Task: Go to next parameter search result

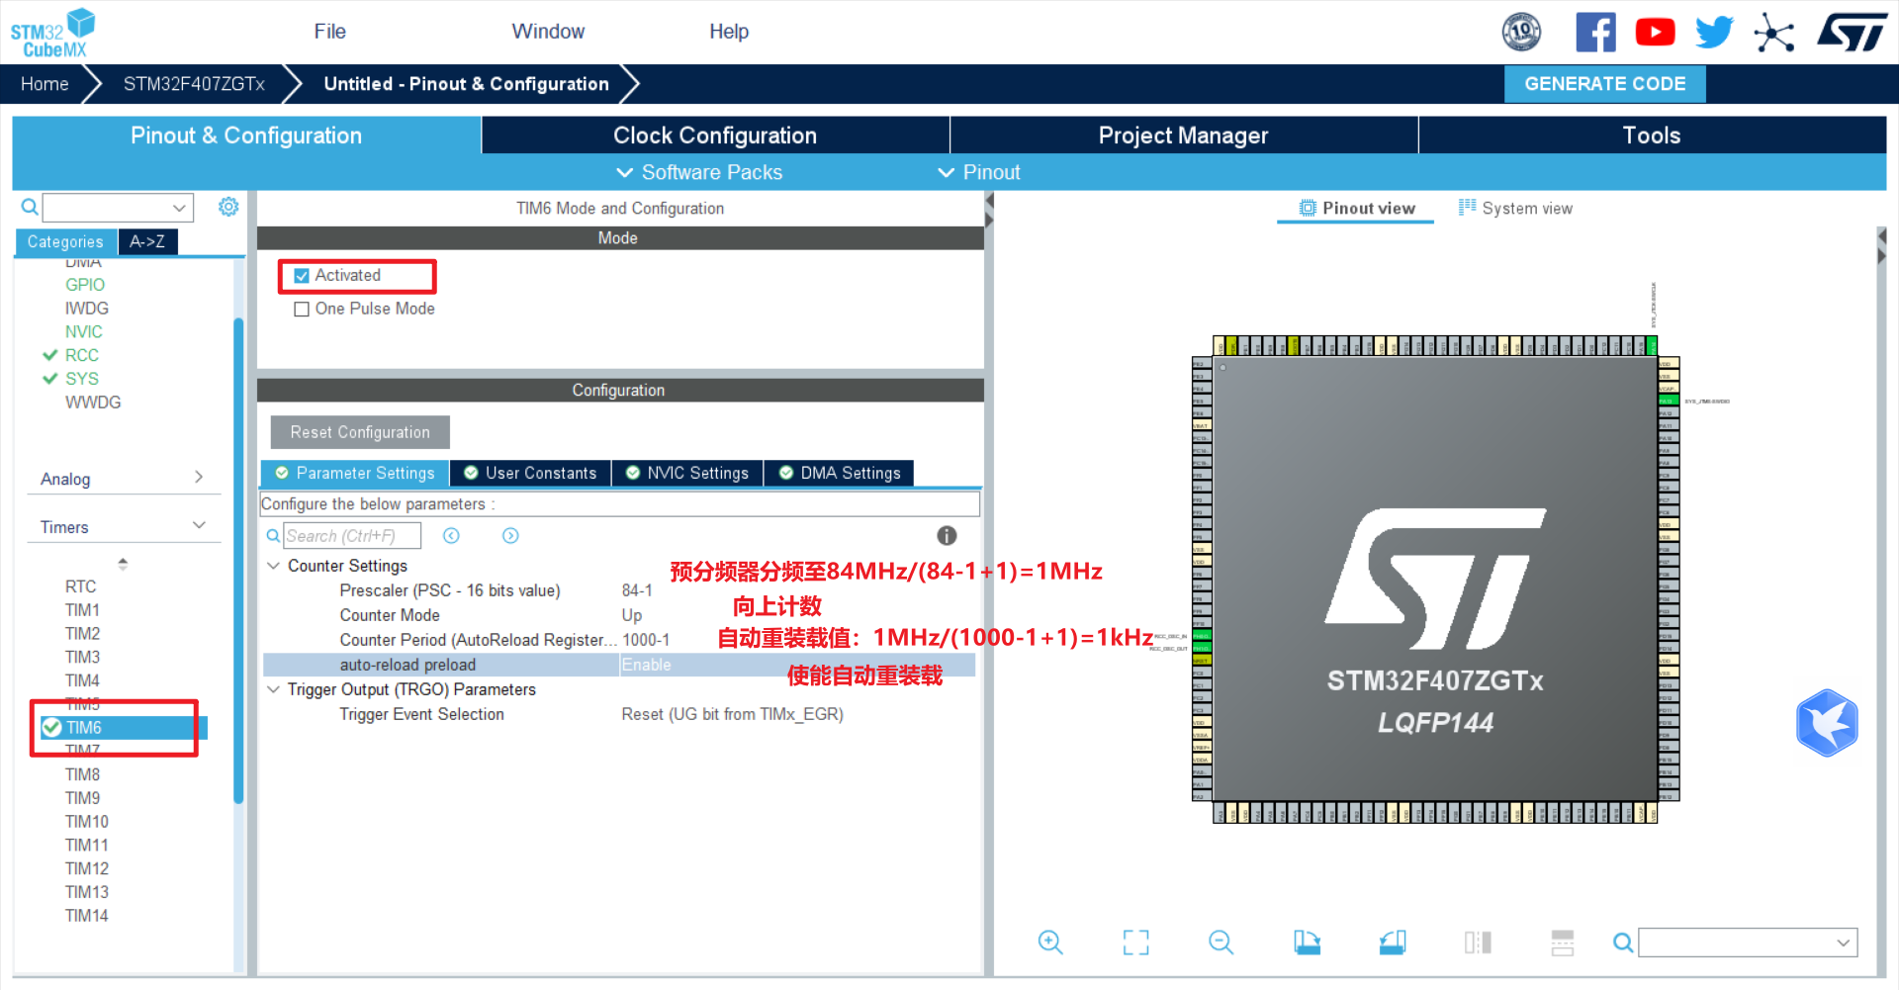Action: click(510, 536)
